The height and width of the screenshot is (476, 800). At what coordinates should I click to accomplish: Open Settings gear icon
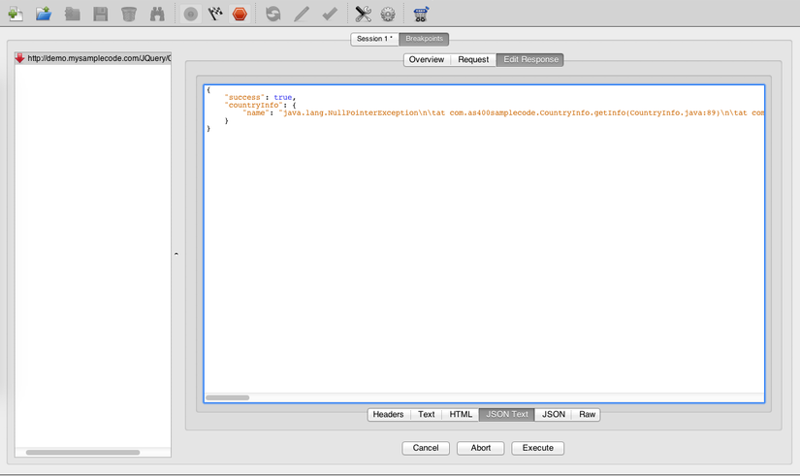(387, 14)
